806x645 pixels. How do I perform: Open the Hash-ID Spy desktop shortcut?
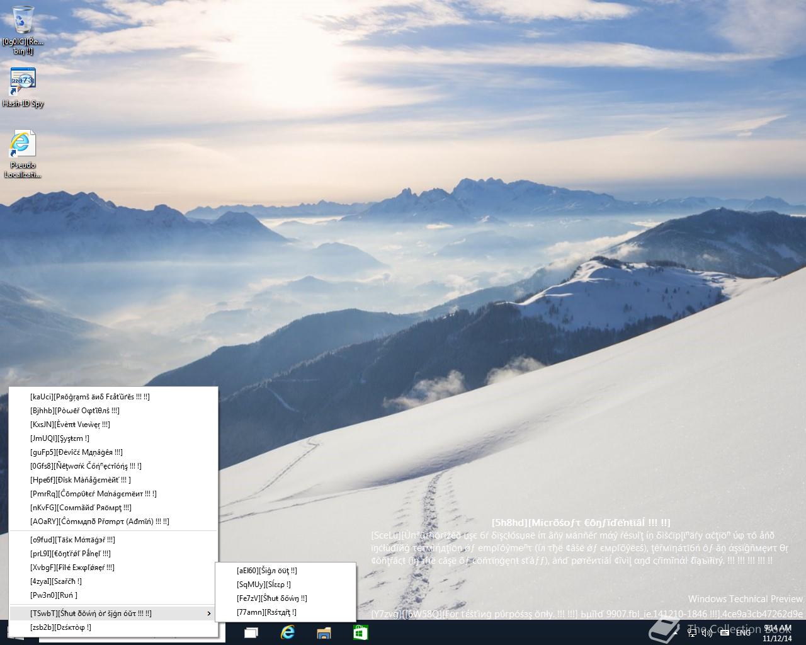click(x=23, y=88)
